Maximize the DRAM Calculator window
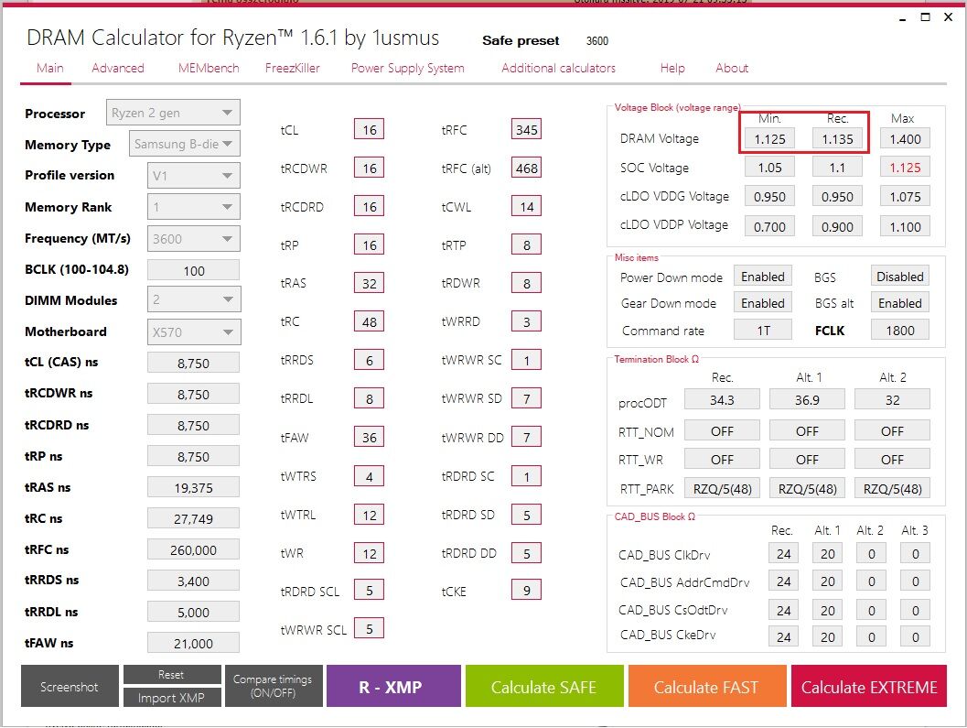The image size is (967, 728). point(925,17)
